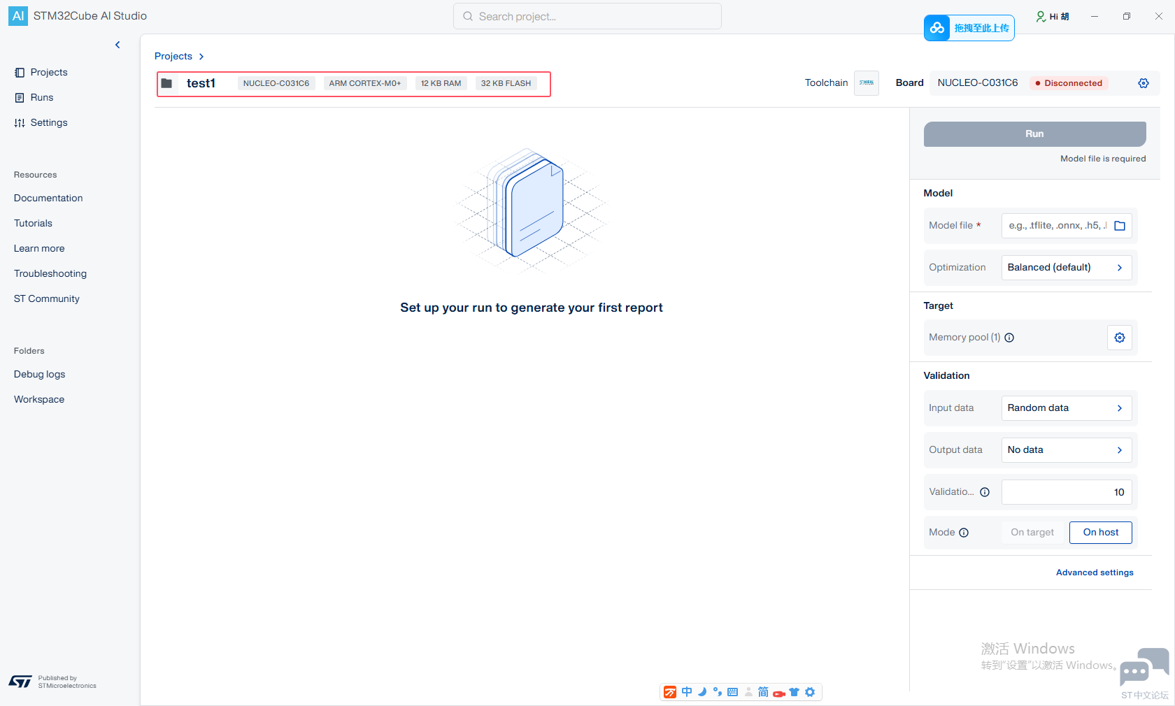Click the grey person icon in IME toolbar

coord(748,692)
